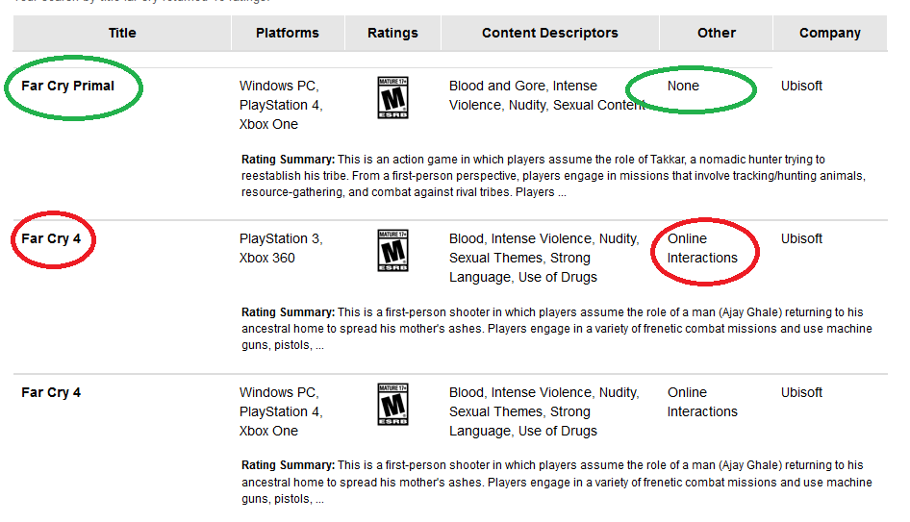The image size is (910, 522).
Task: Open the Far Cry Primal title link
Action: click(x=67, y=86)
